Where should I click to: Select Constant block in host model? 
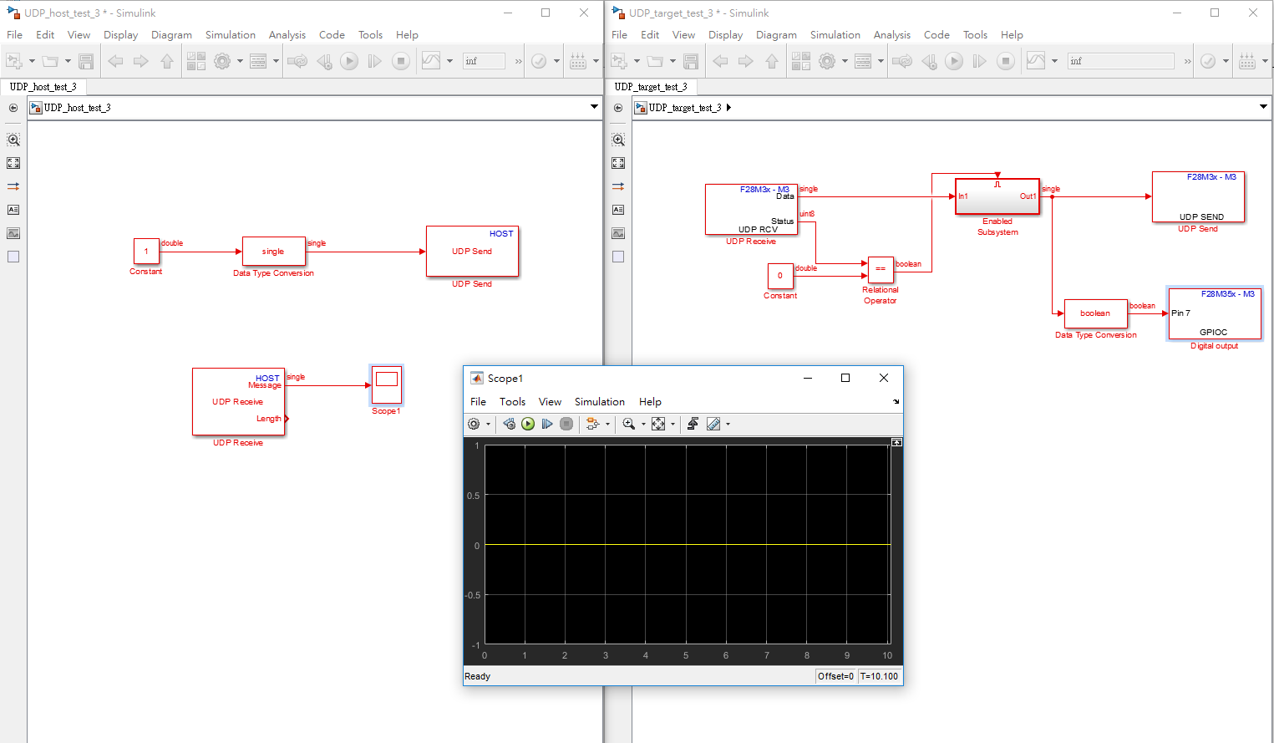tap(146, 252)
